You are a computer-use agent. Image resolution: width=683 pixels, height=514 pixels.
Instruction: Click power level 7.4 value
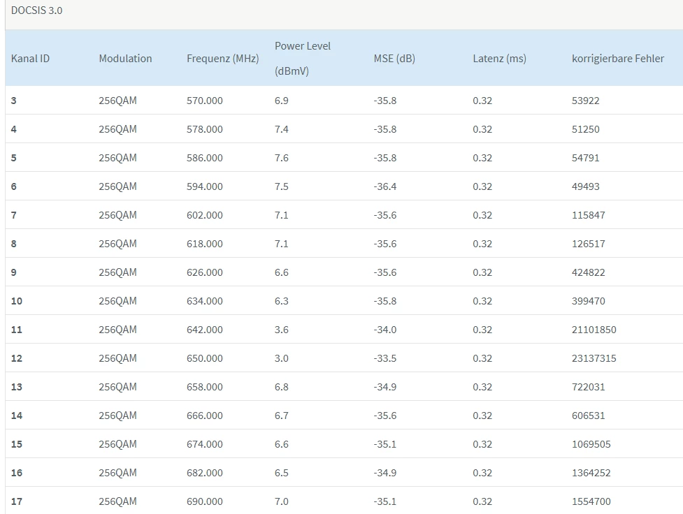[x=282, y=129]
